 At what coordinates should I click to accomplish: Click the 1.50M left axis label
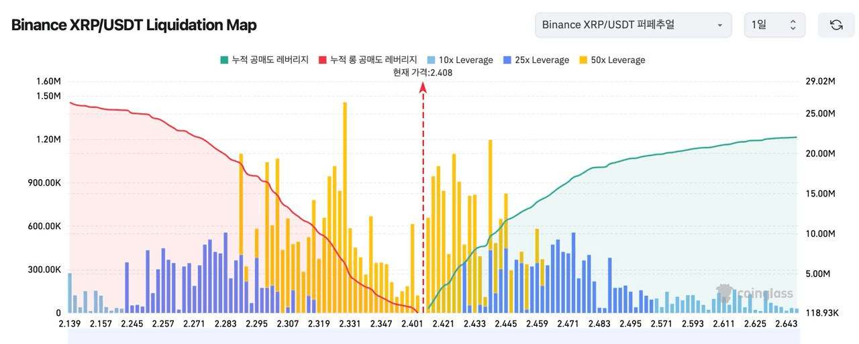(x=49, y=96)
